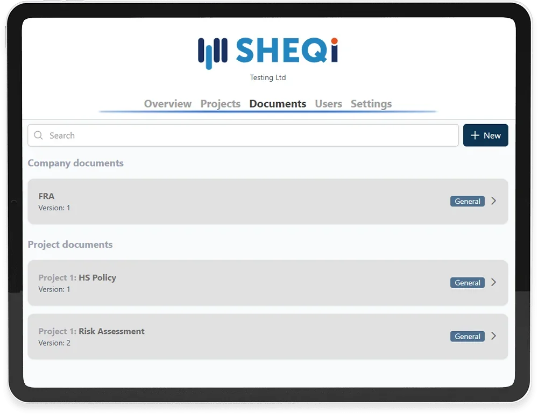Expand the FRA row using its chevron arrow

[x=494, y=201]
